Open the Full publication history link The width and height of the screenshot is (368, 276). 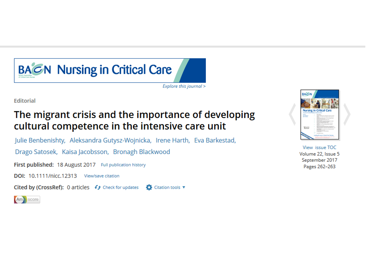tap(123, 165)
